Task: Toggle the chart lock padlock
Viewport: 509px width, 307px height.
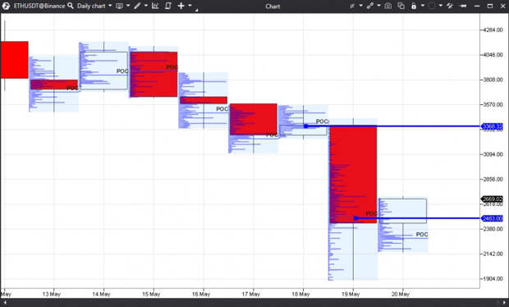Action: click(x=414, y=6)
